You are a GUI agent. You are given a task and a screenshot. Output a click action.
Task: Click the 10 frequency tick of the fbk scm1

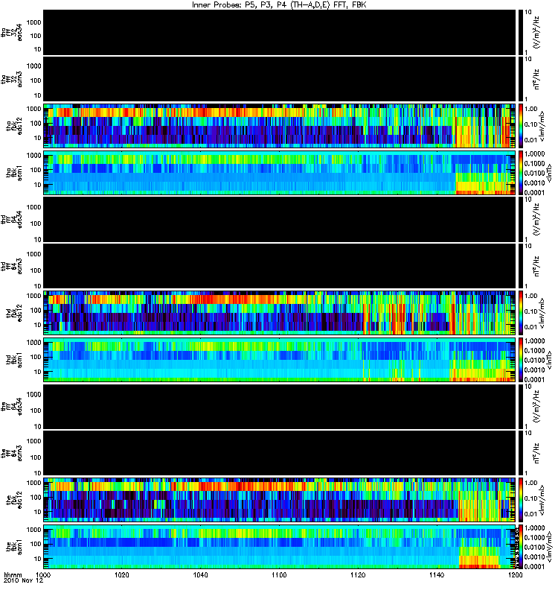point(38,559)
